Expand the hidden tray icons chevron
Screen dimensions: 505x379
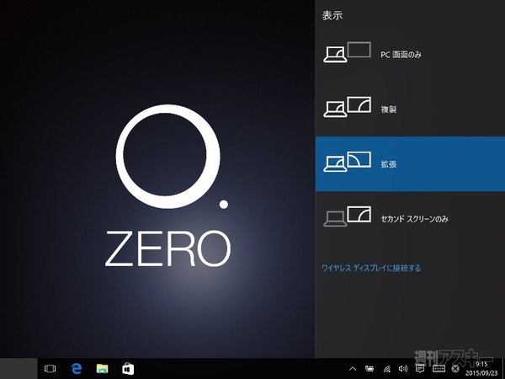[353, 369]
